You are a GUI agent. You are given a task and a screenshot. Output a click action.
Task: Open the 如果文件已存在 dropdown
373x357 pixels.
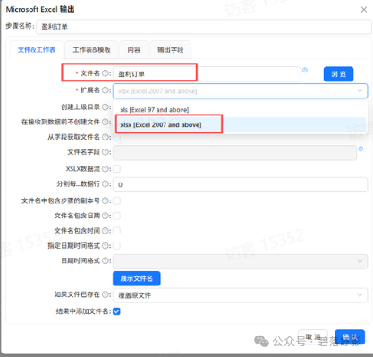(x=240, y=295)
